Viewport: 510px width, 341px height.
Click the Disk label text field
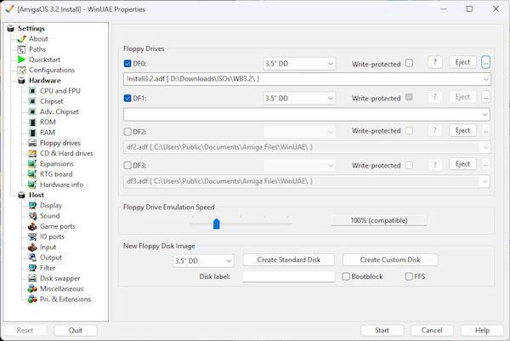[x=288, y=276]
